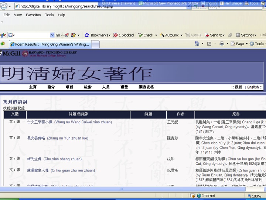Screen dimensions: 266x200
Task: Open the Help menu
Action: 61,15
